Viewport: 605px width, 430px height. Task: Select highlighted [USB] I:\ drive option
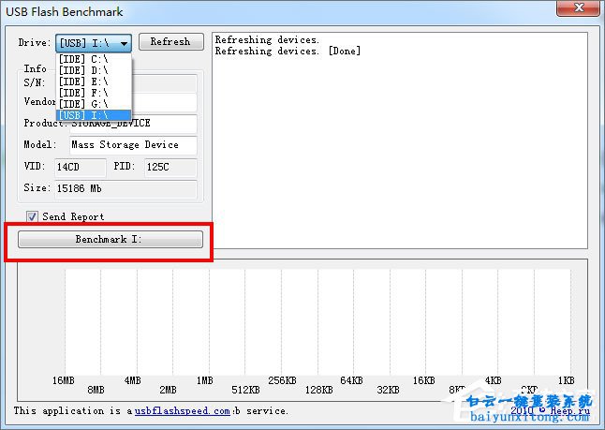click(x=86, y=115)
